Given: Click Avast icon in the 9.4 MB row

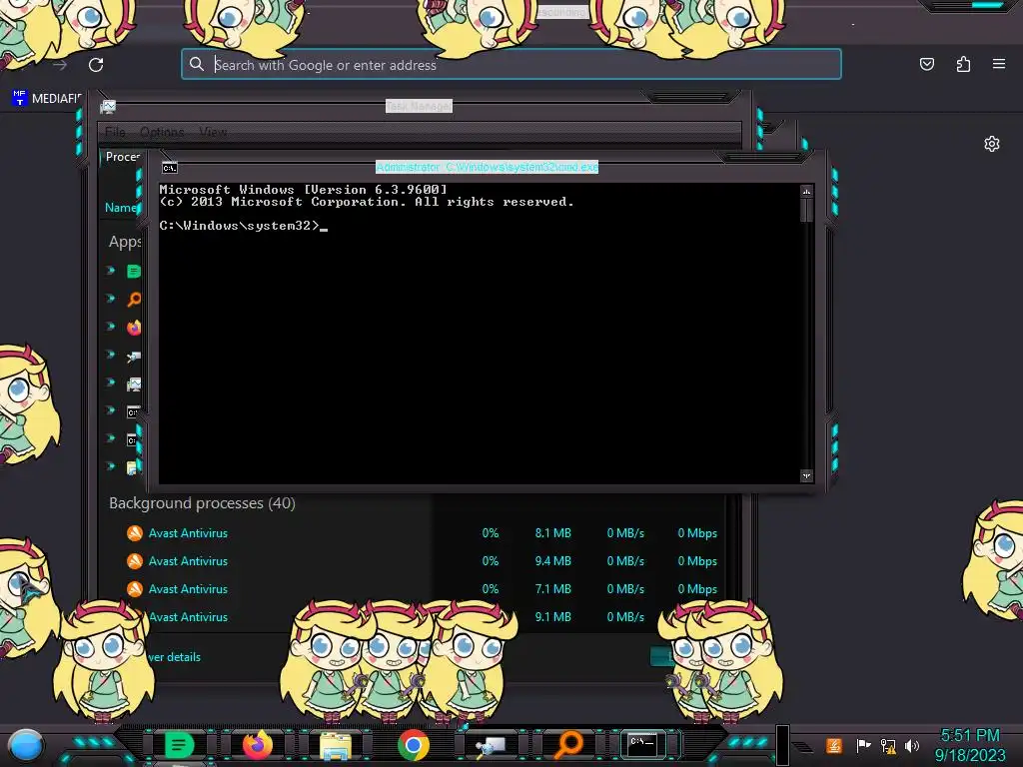Looking at the screenshot, I should pyautogui.click(x=135, y=561).
